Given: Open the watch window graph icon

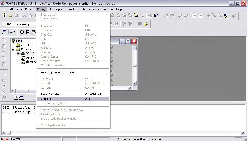Looking at the screenshot, I should [x=4, y=32].
